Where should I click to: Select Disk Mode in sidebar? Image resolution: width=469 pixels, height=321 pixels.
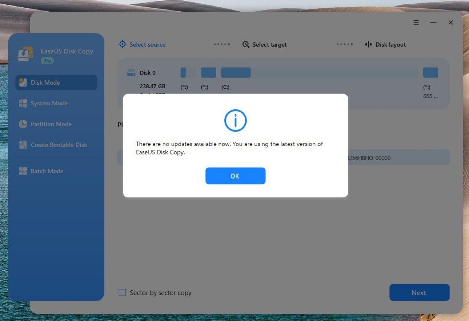coord(56,83)
